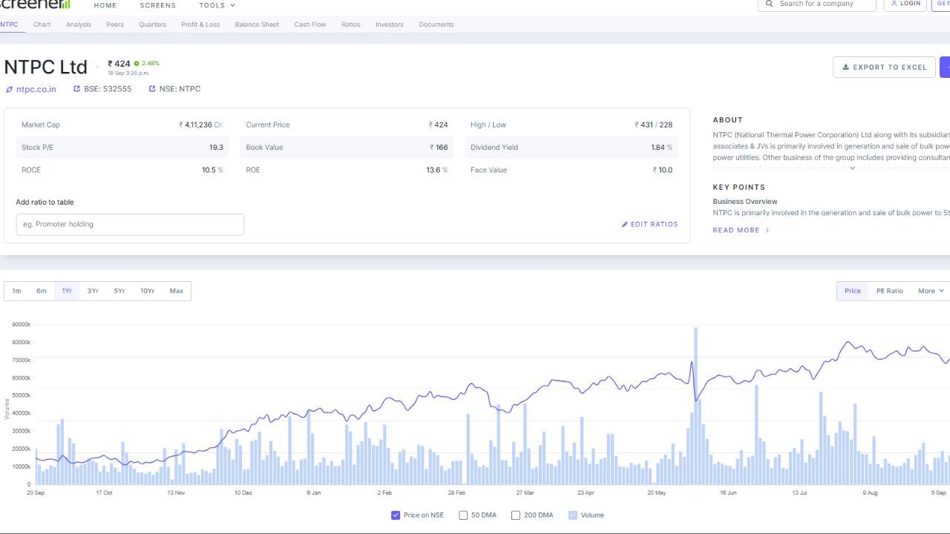Screen dimensions: 950x534
Task: Click the Export to Excel download icon
Action: coord(845,67)
